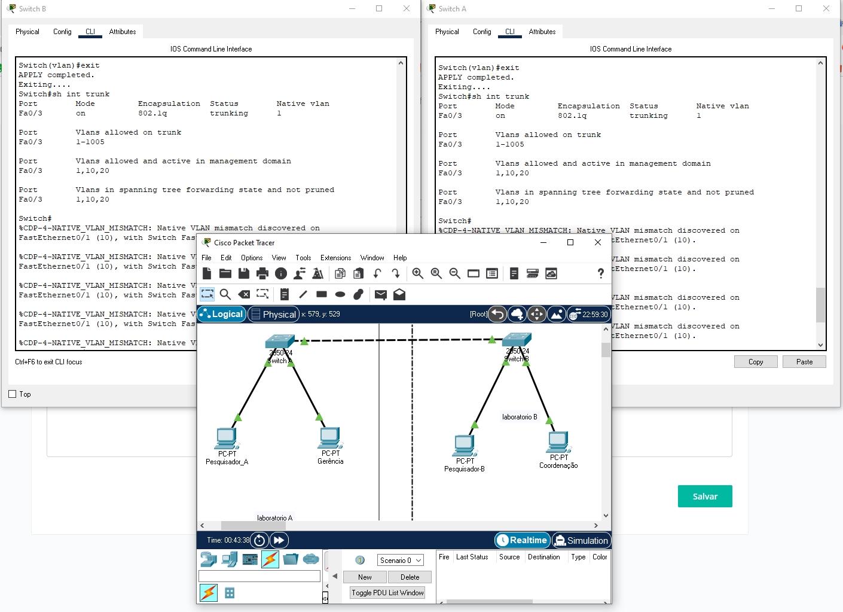Click New scenario button

pos(365,577)
